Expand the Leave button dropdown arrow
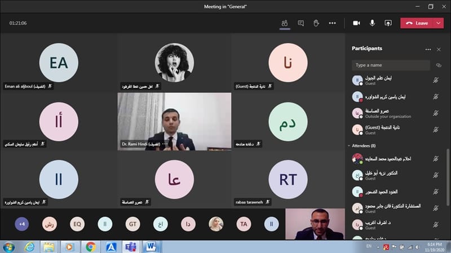 pos(439,23)
